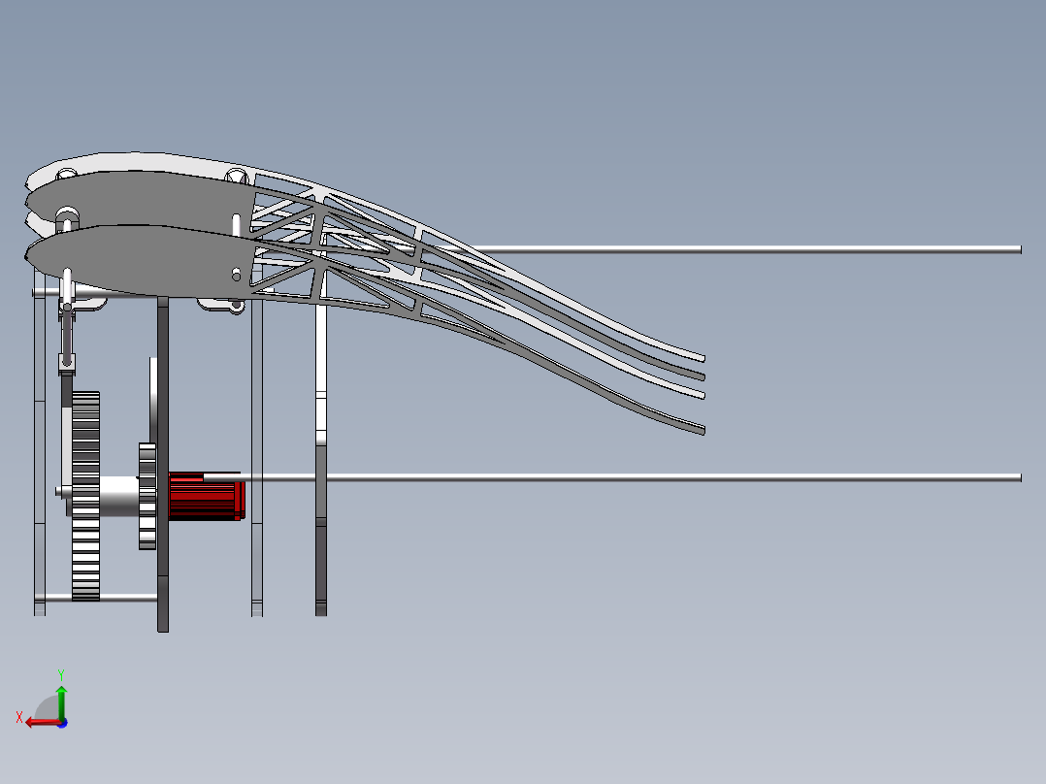Select the silver hub between the two gears

pos(118,496)
